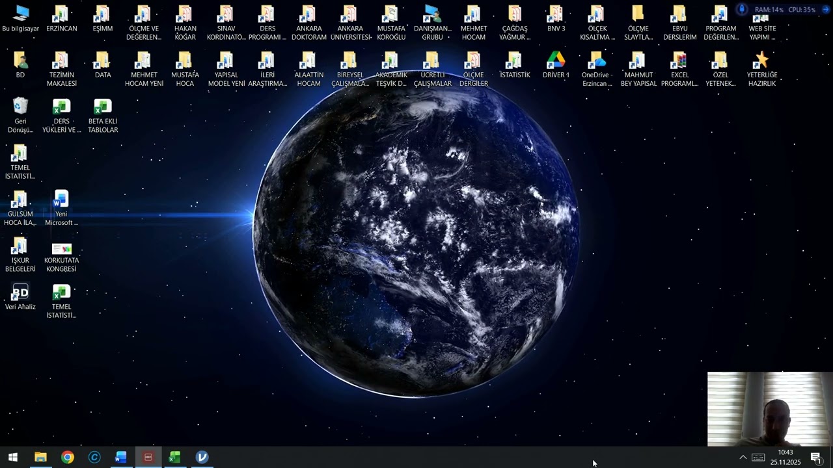Launch Google Chrome from the taskbar
The width and height of the screenshot is (833, 468).
[x=68, y=458]
